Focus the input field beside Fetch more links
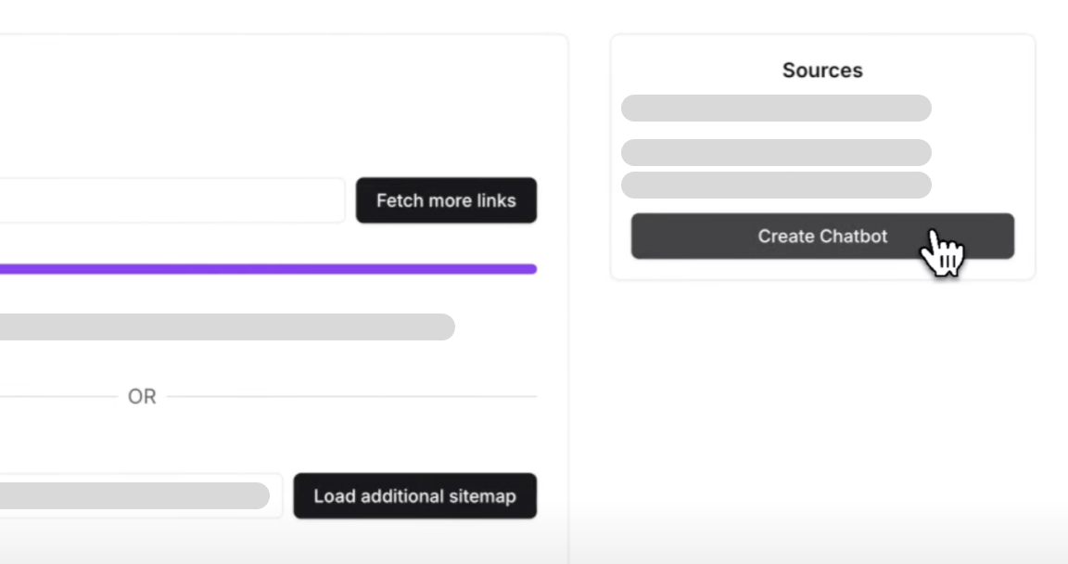Viewport: 1068px width, 564px height. 172,200
